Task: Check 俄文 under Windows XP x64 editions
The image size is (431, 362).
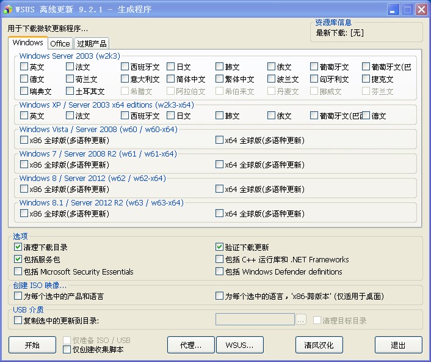Action: click(271, 116)
